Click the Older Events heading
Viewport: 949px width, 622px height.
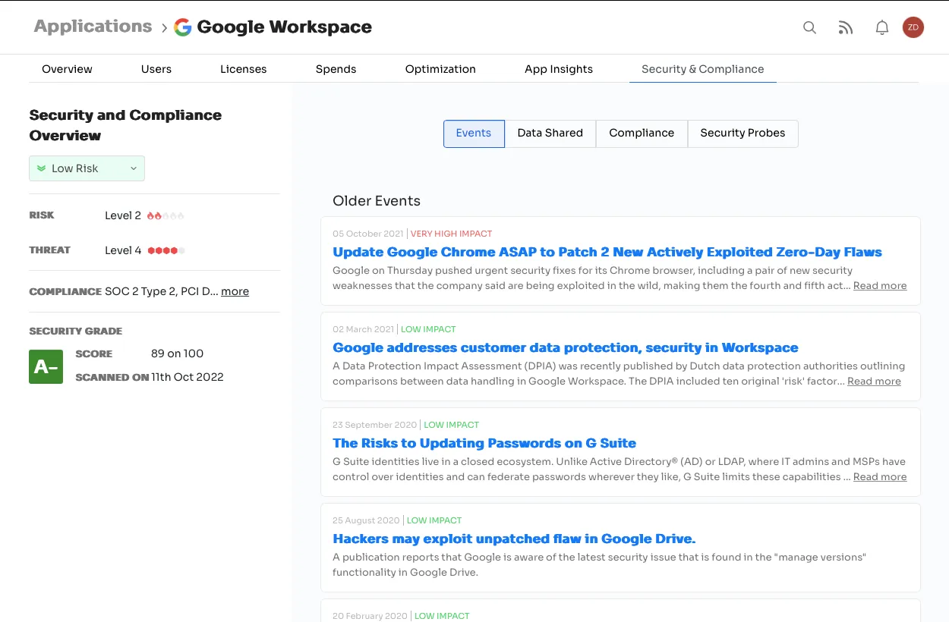click(377, 201)
